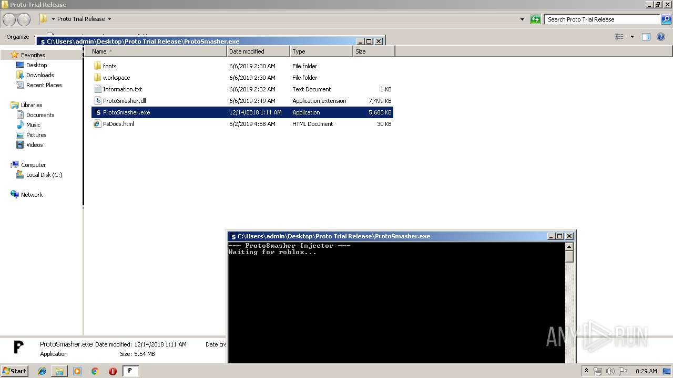Click 'Application extension' type cell
This screenshot has height=378, width=673.
pyautogui.click(x=319, y=101)
